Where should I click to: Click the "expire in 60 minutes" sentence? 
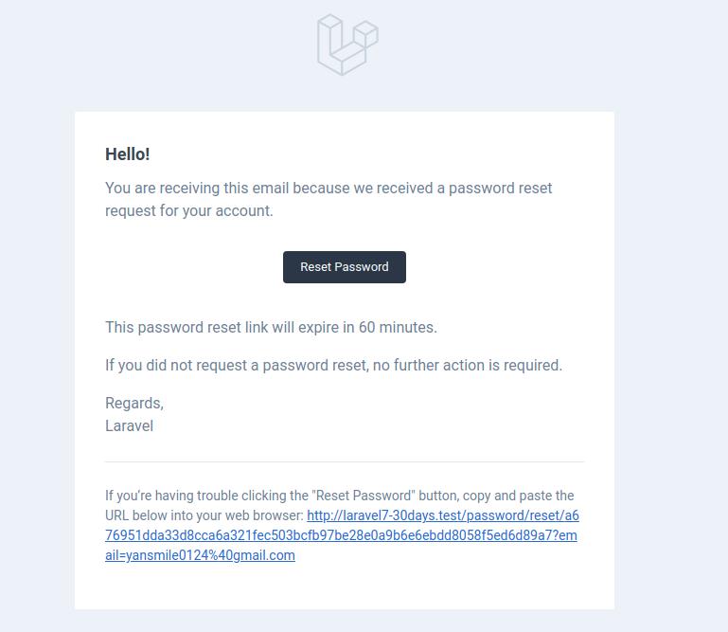pos(271,327)
